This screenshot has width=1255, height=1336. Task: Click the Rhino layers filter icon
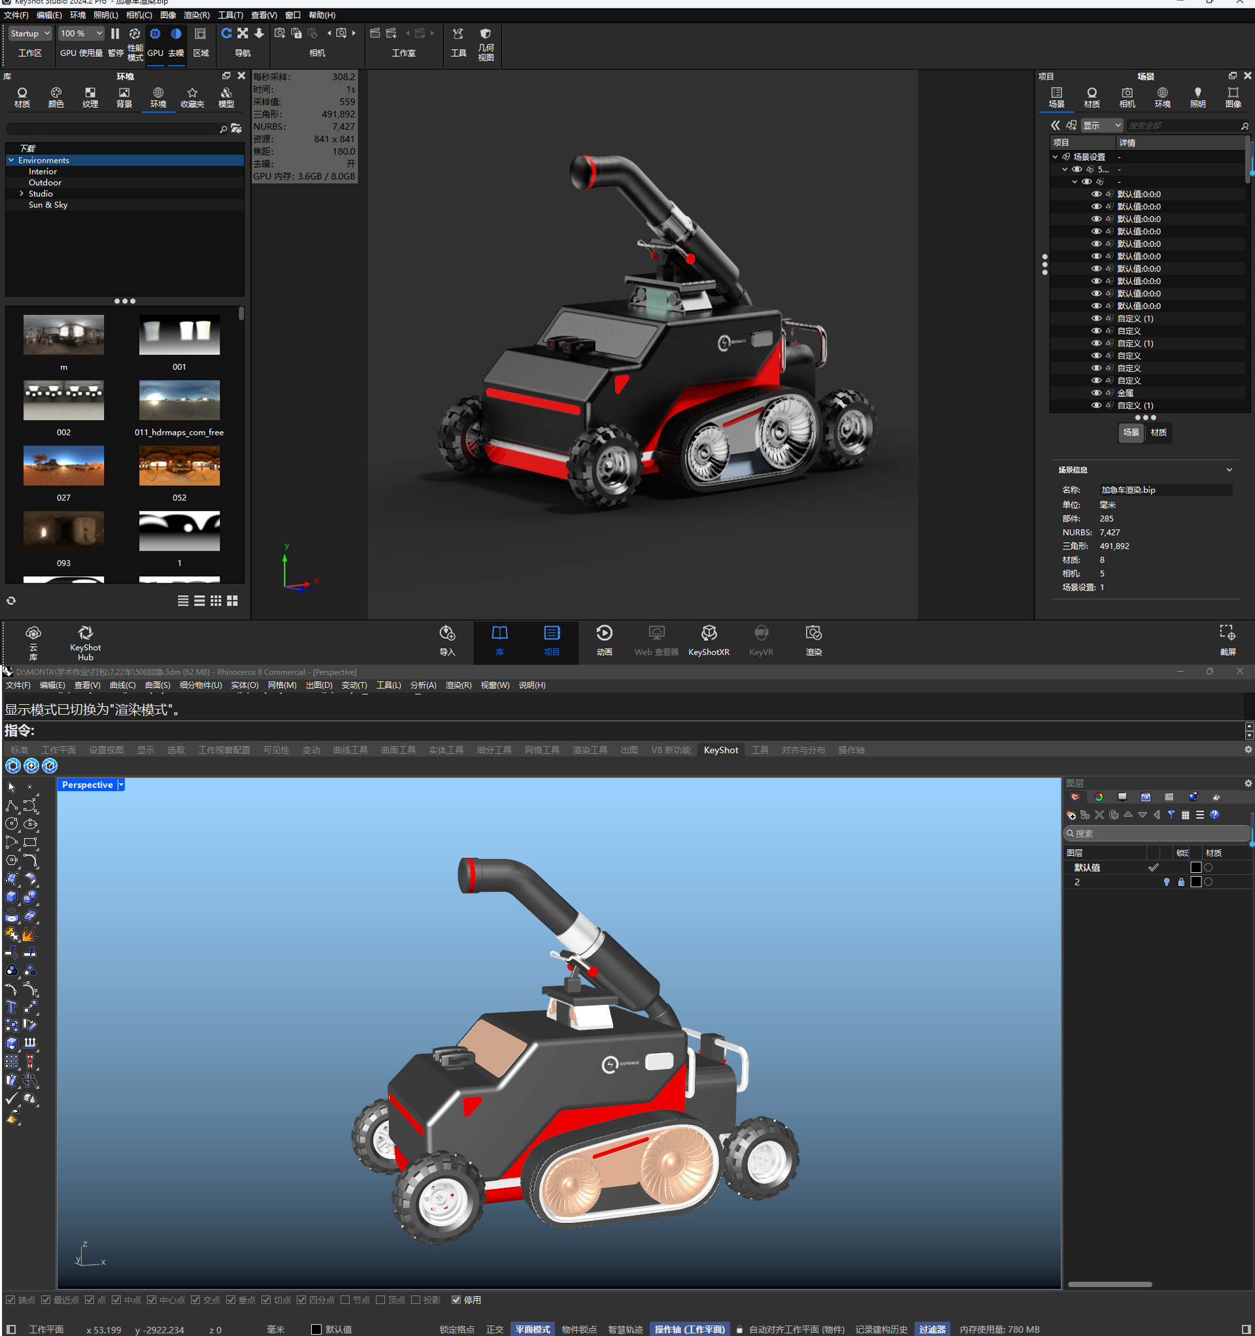click(x=1171, y=815)
